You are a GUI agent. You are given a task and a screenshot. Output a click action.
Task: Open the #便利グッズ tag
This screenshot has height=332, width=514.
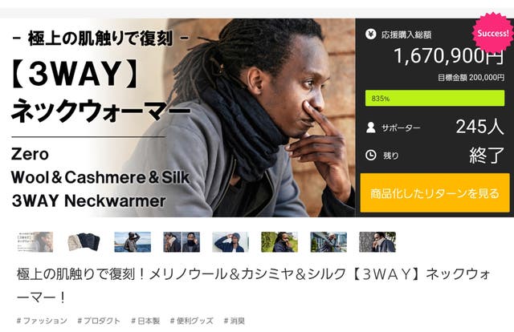point(192,321)
